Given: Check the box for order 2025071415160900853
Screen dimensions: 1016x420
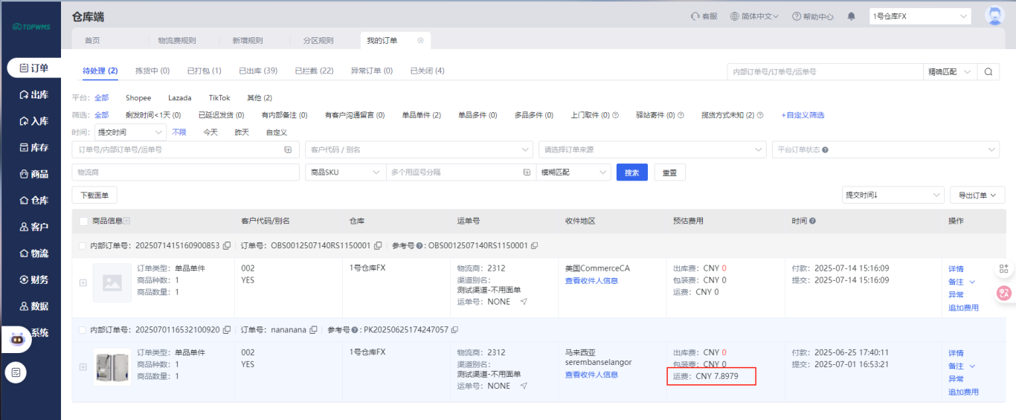Looking at the screenshot, I should click(x=83, y=245).
